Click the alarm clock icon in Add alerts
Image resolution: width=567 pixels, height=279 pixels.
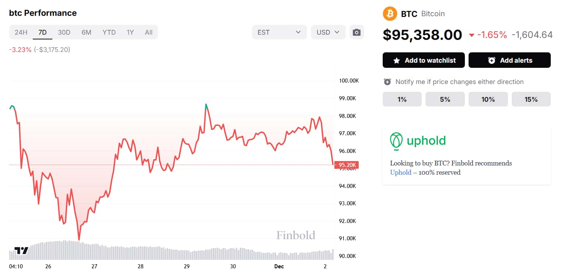point(491,60)
